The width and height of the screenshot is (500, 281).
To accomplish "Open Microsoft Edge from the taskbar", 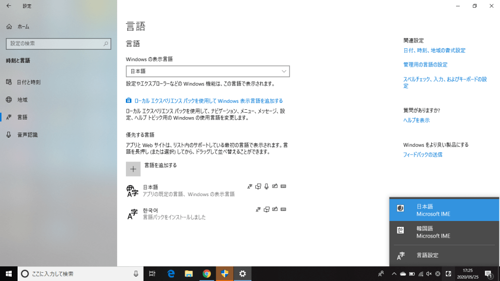I will tap(171, 274).
